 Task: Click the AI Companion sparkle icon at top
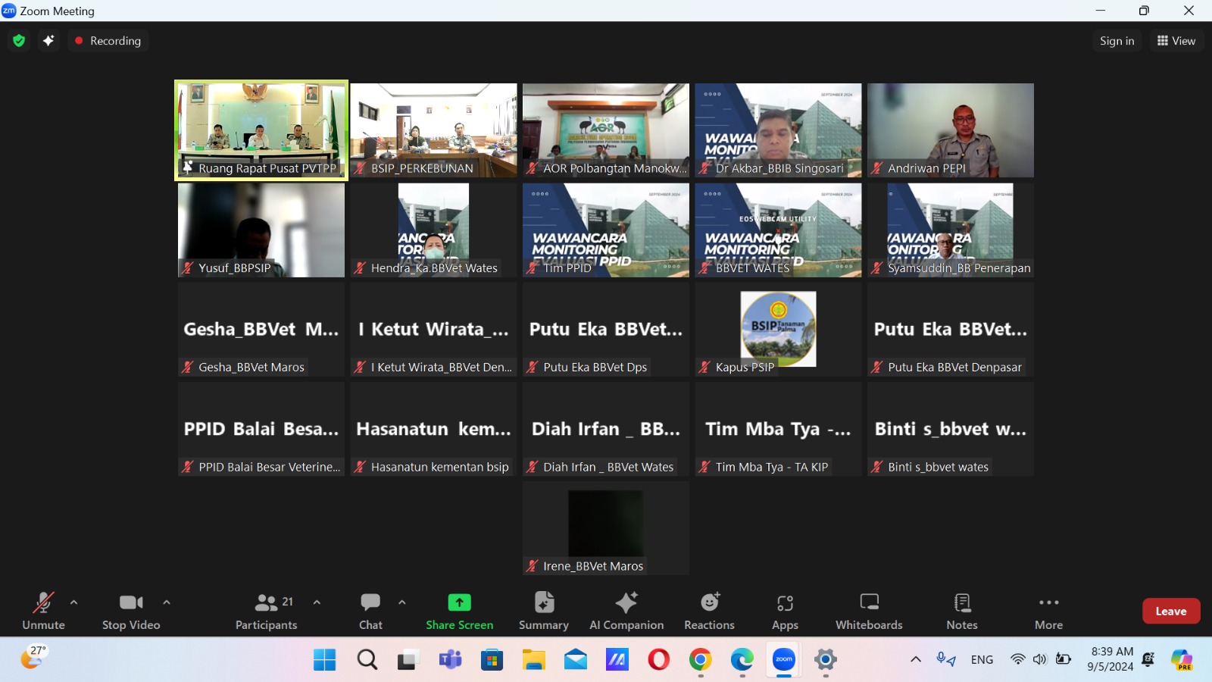click(48, 41)
